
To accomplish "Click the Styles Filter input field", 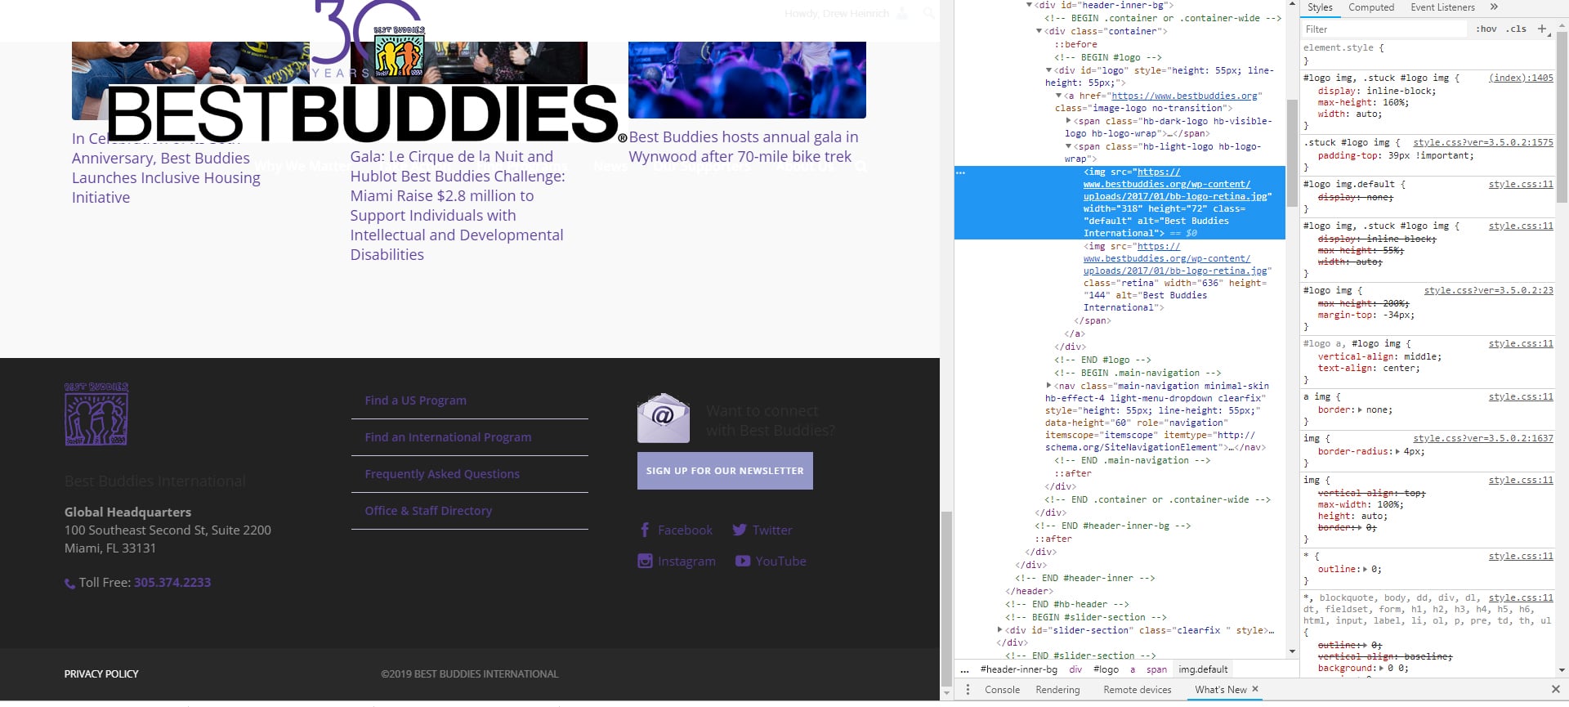I will (1383, 29).
